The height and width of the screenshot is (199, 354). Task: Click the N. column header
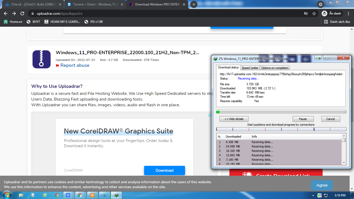coord(220,137)
